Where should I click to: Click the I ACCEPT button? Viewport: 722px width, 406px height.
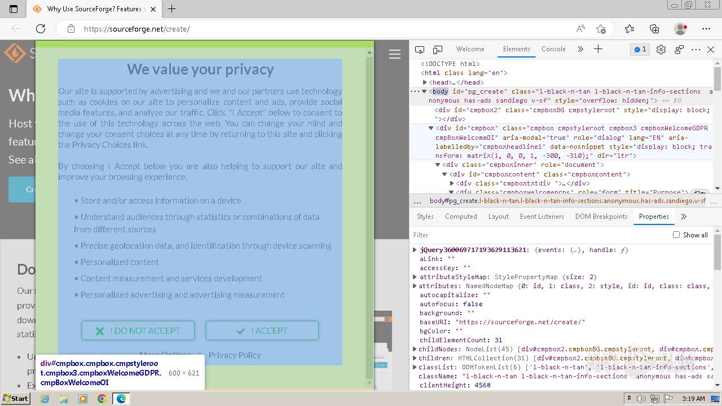[262, 330]
